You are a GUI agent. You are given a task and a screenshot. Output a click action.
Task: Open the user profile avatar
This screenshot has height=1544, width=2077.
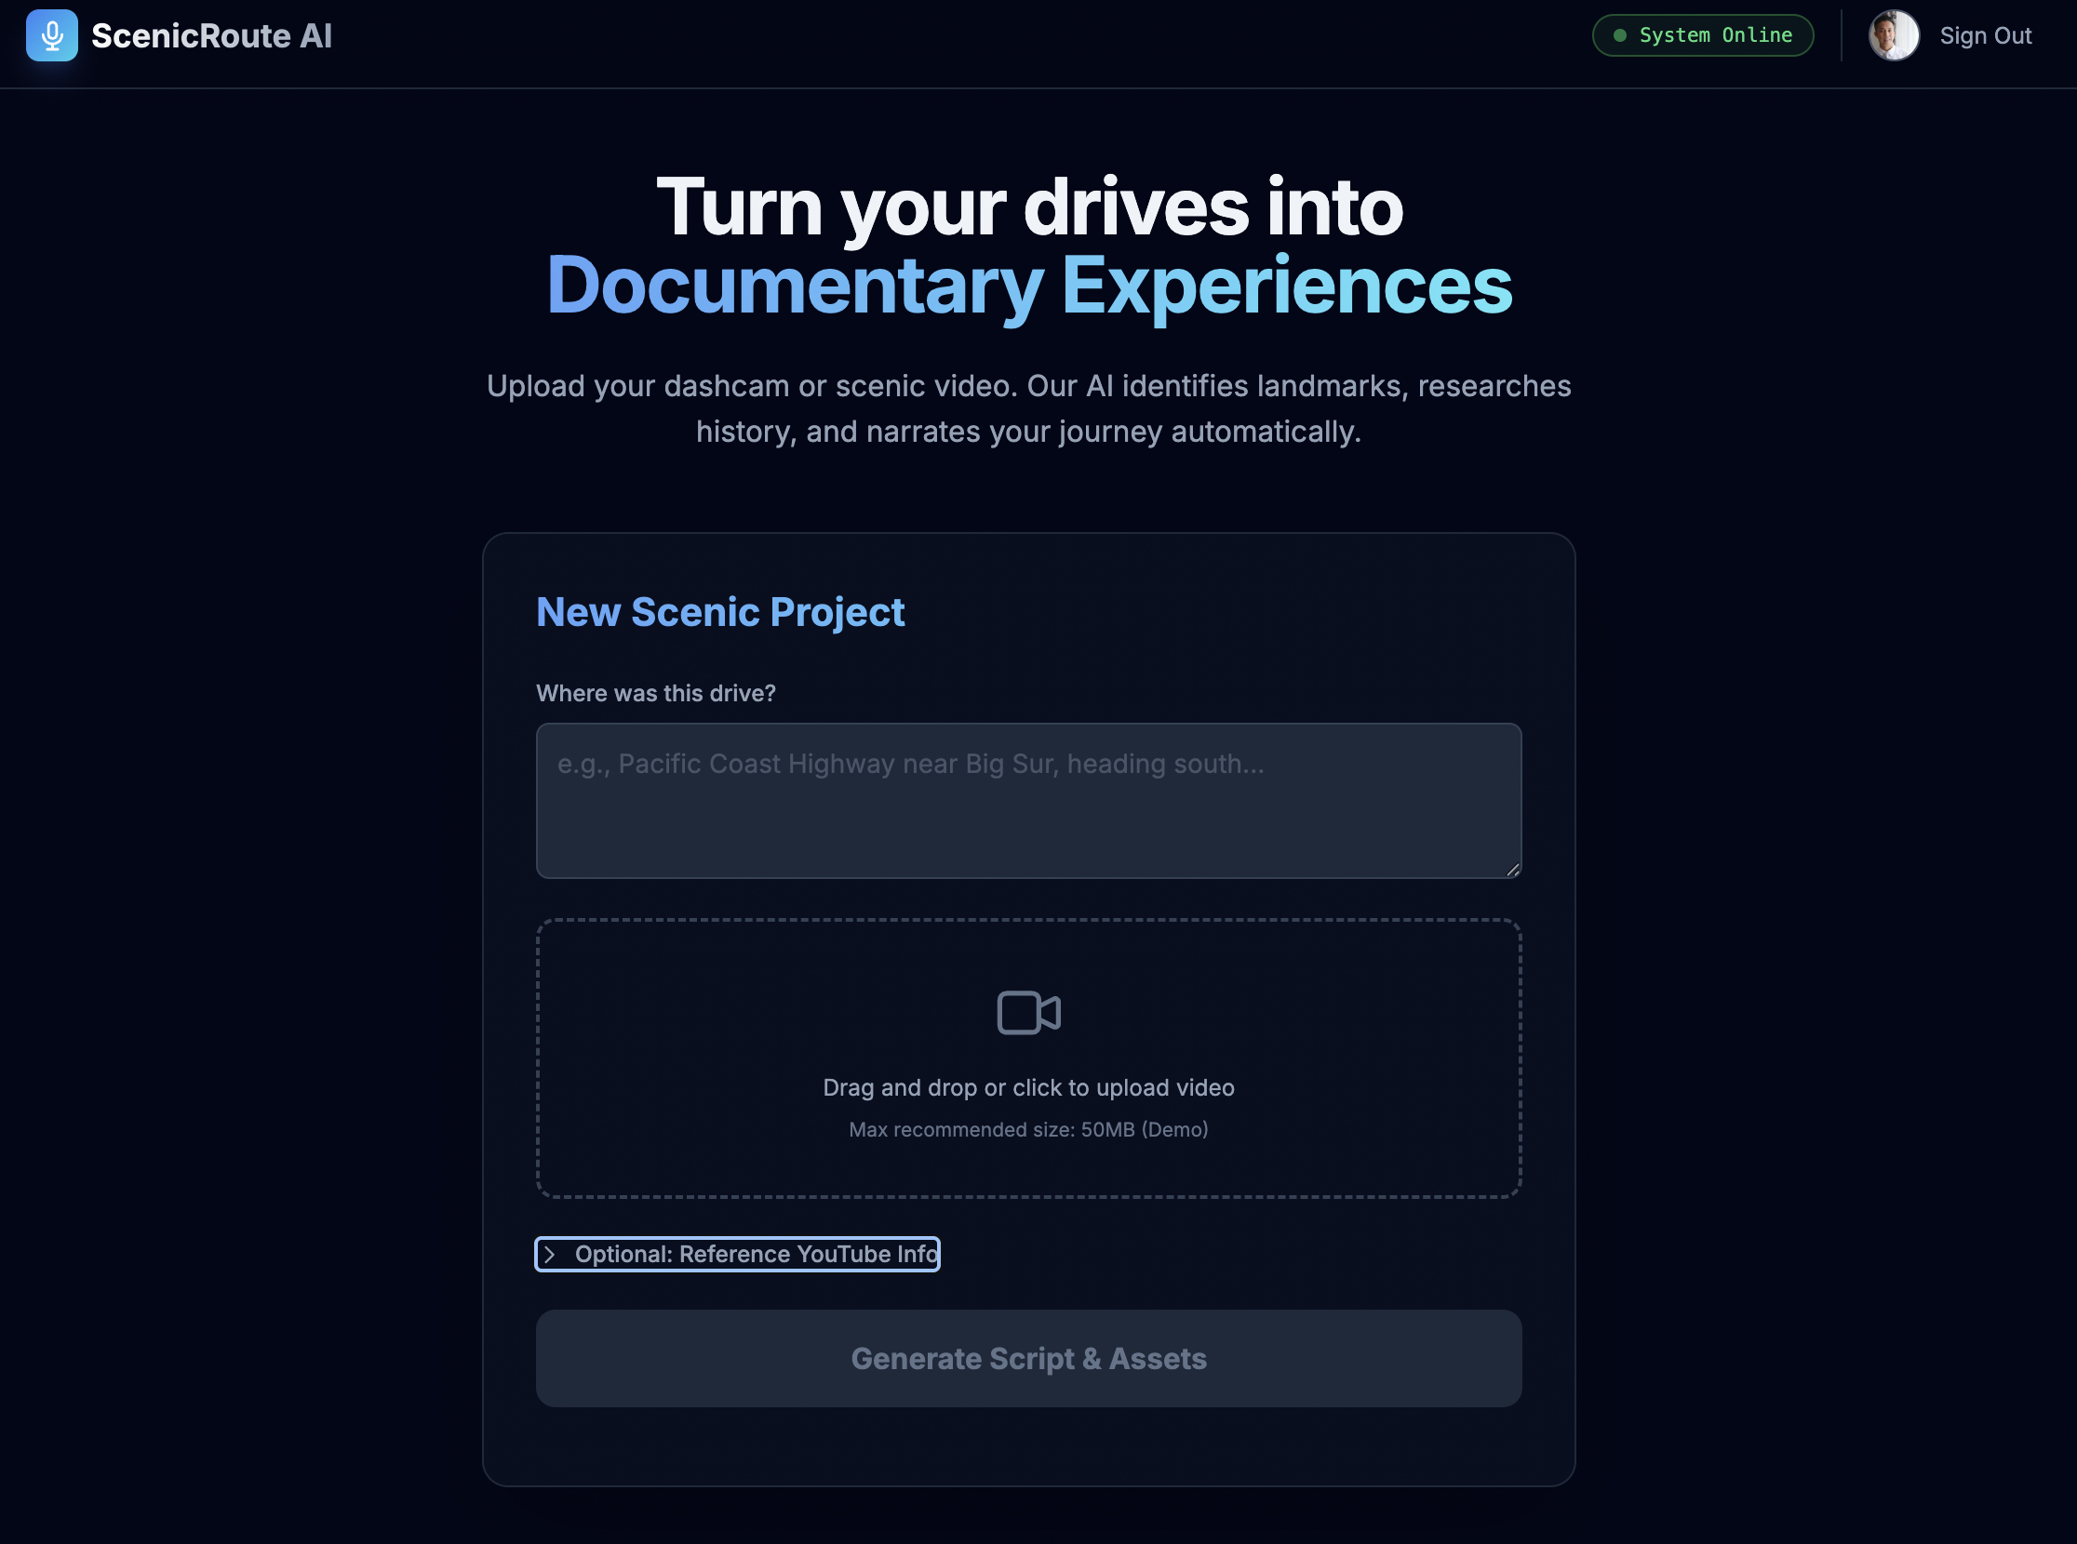1893,35
